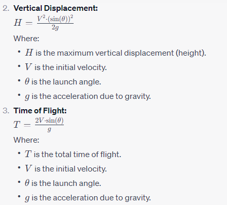Click the first theta launch angle line
Viewport: 227px width, 205px height.
63,81
